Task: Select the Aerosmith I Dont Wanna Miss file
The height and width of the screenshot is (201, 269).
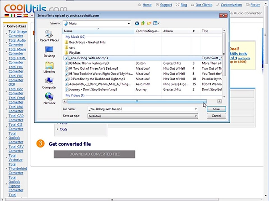Action: pyautogui.click(x=98, y=84)
